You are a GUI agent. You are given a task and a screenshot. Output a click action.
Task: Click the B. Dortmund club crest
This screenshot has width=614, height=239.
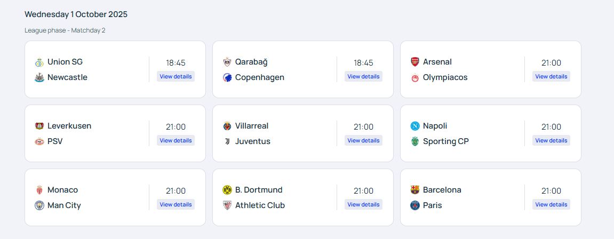click(x=227, y=190)
